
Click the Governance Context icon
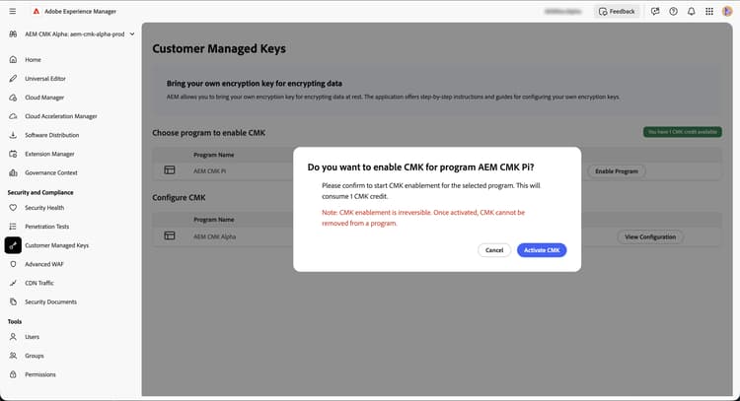click(x=13, y=173)
